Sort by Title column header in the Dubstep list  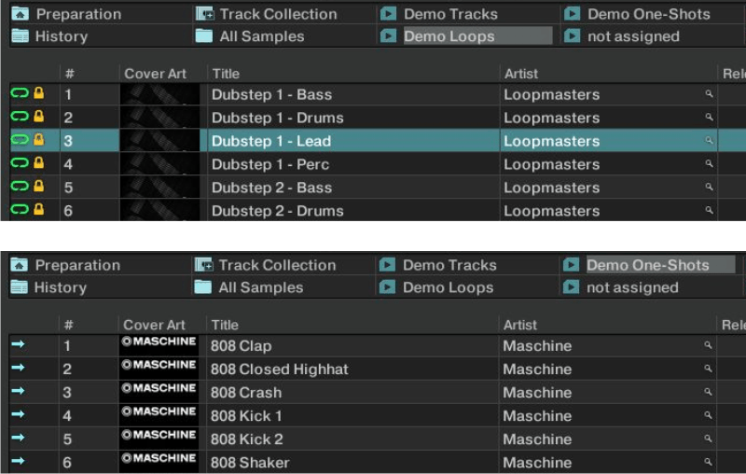tap(226, 74)
